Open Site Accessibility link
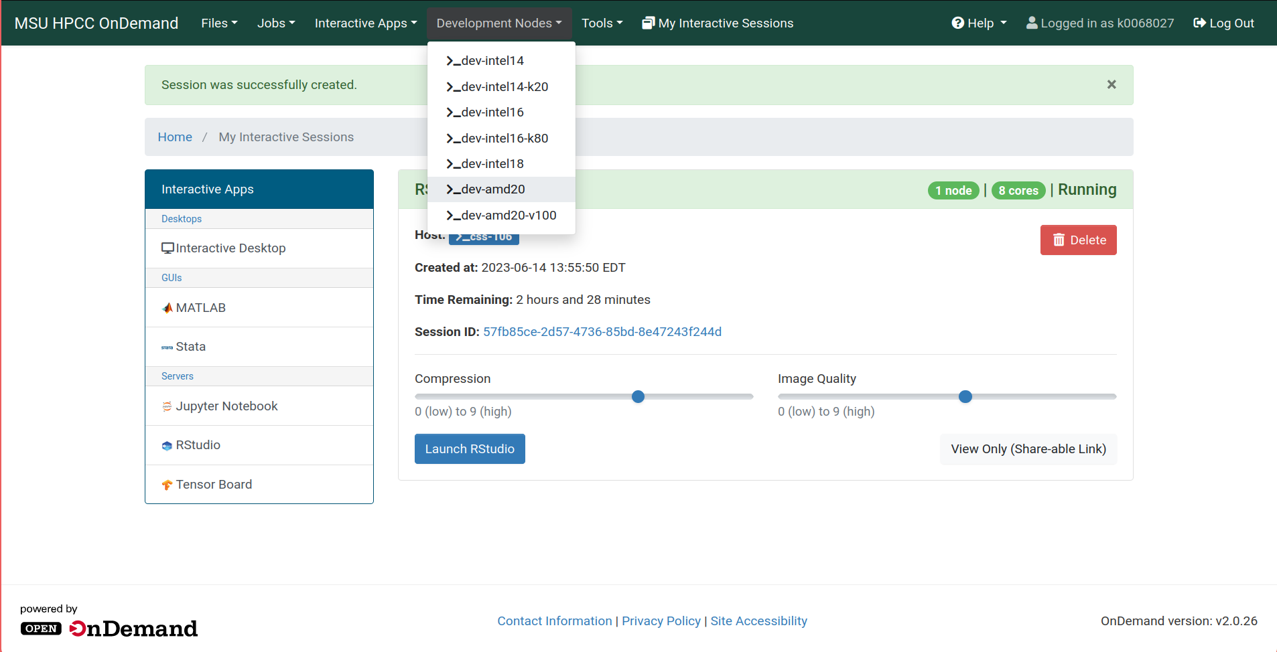The height and width of the screenshot is (652, 1277). (x=759, y=621)
